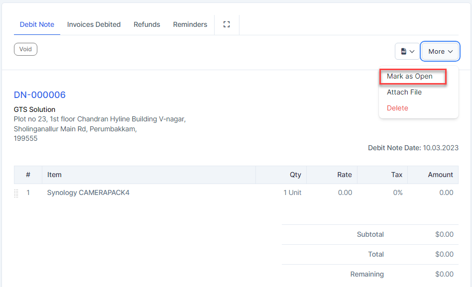Click the Void status badge
Screen dimensions: 472x287
[x=25, y=49]
